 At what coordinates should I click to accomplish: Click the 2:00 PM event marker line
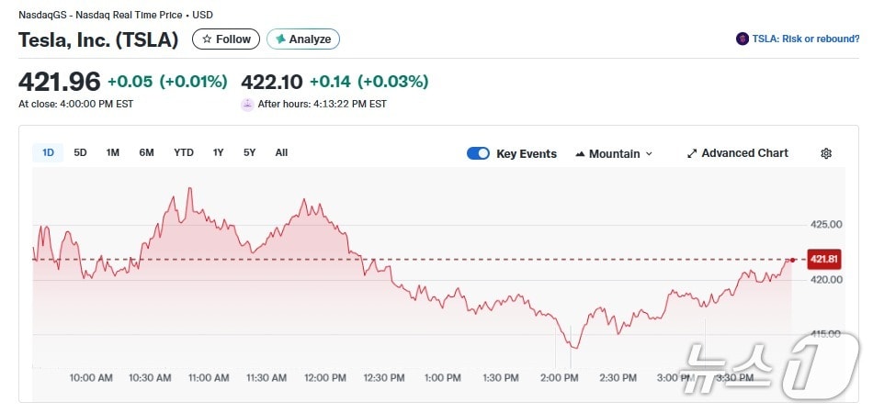(556, 353)
